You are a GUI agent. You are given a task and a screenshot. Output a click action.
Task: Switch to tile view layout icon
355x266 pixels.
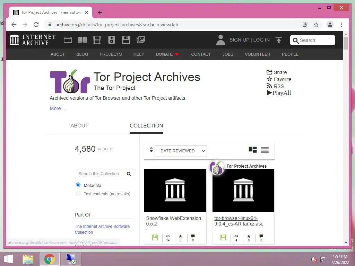(253, 150)
